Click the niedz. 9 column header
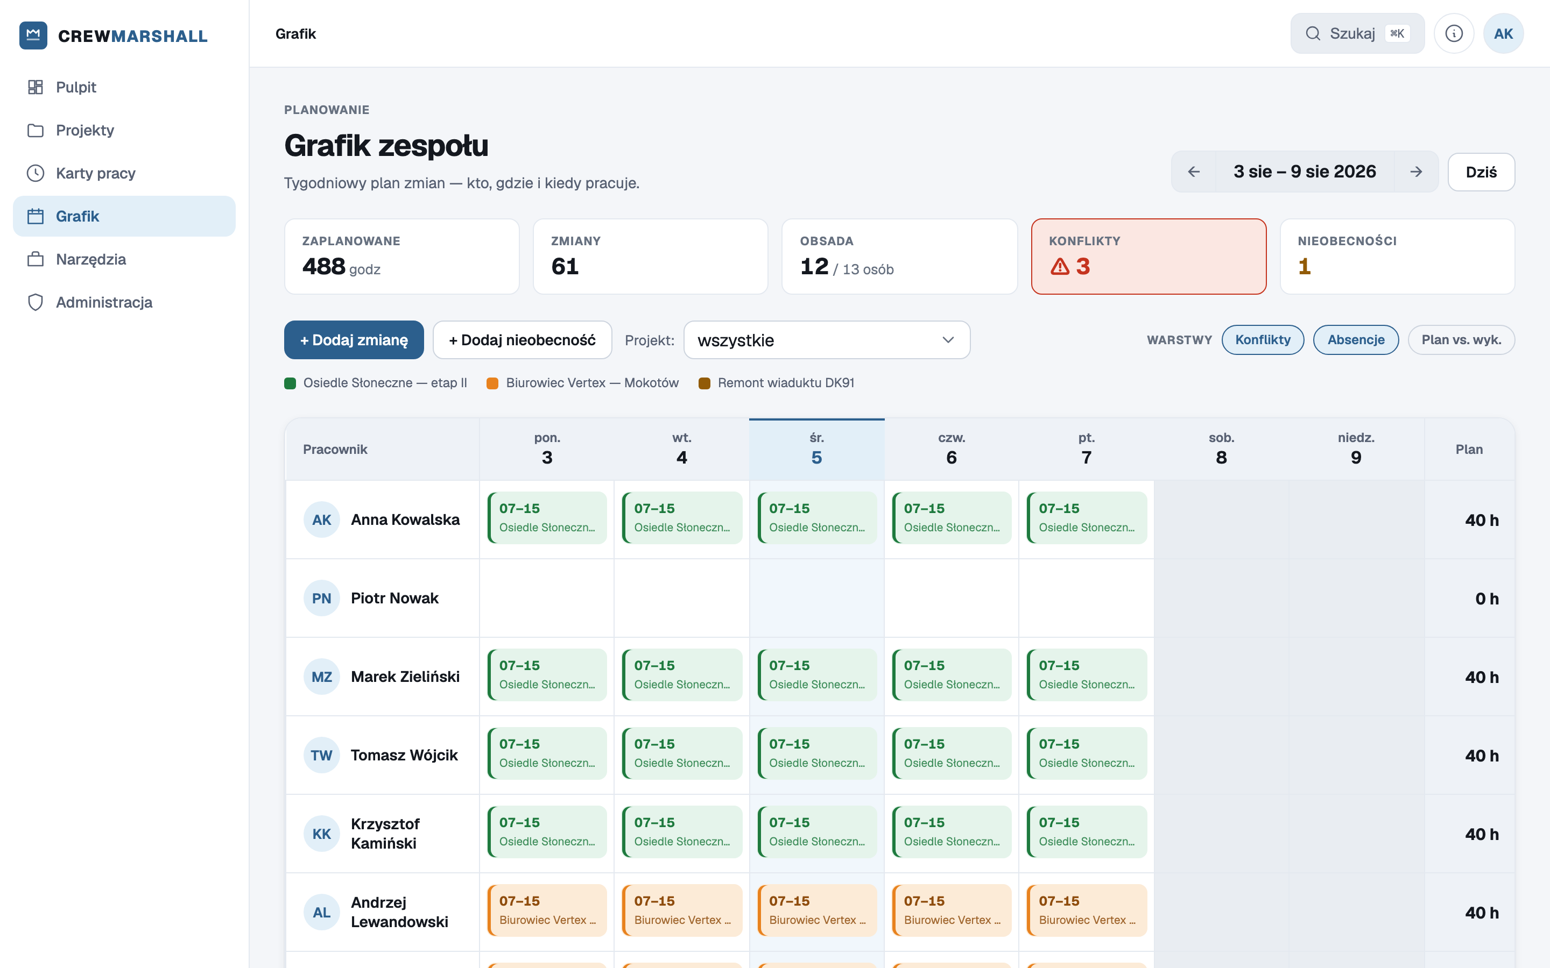This screenshot has width=1550, height=968. pyautogui.click(x=1356, y=450)
